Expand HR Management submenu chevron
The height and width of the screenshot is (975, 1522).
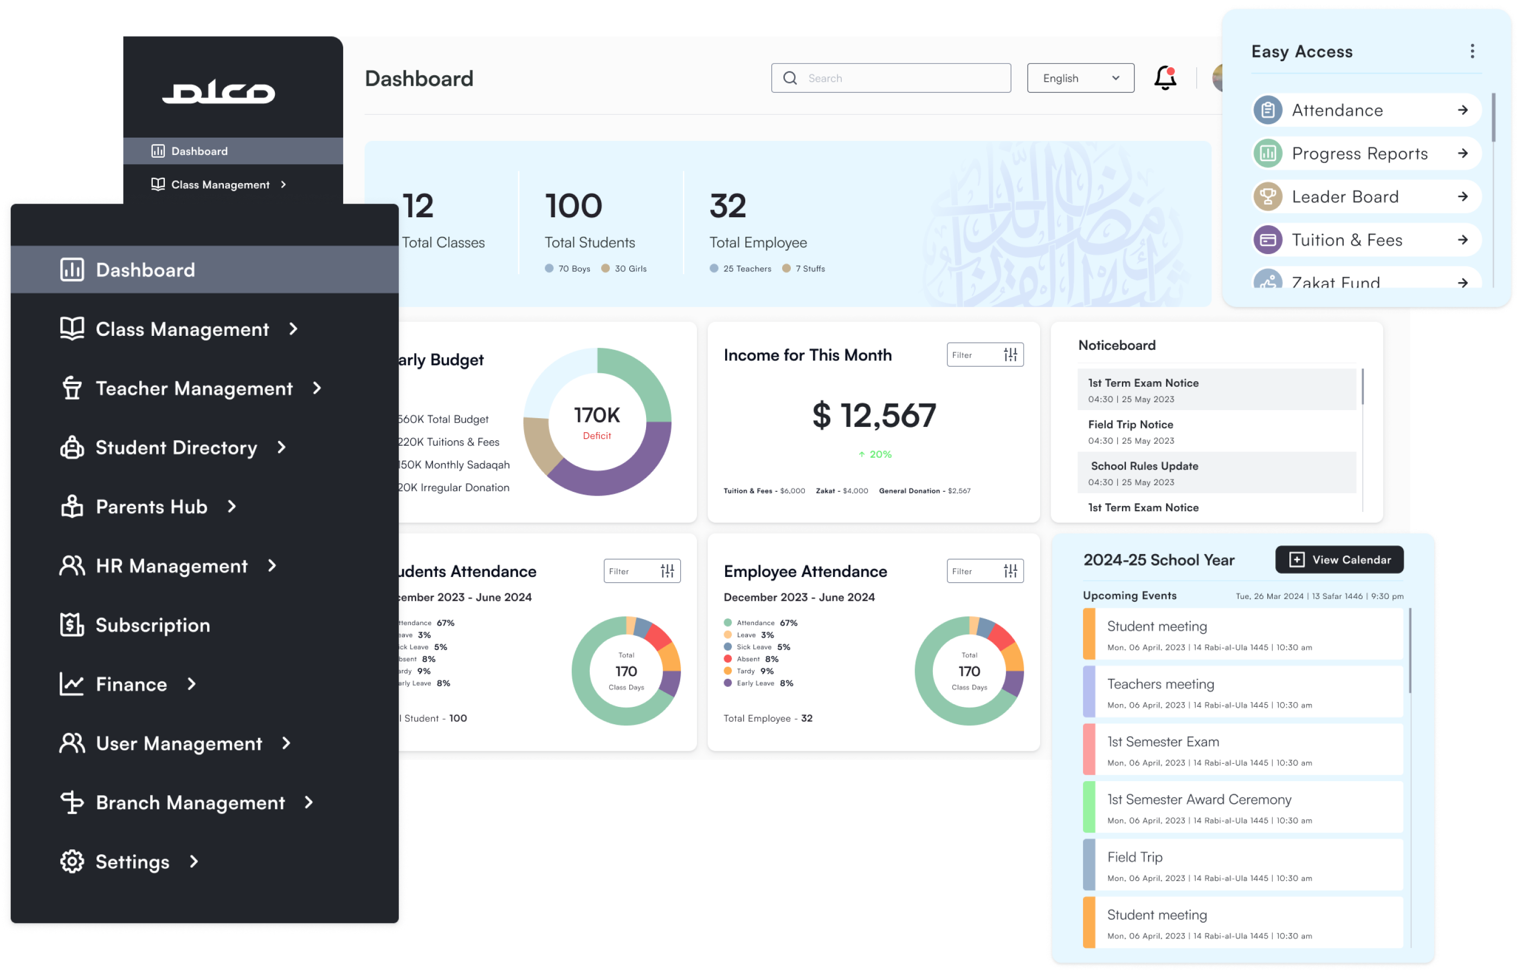point(272,565)
